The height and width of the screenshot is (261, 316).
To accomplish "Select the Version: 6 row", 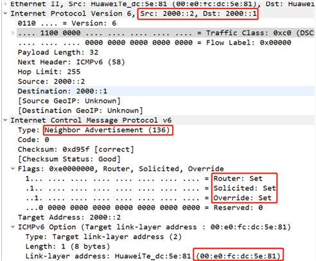I will pos(67,23).
